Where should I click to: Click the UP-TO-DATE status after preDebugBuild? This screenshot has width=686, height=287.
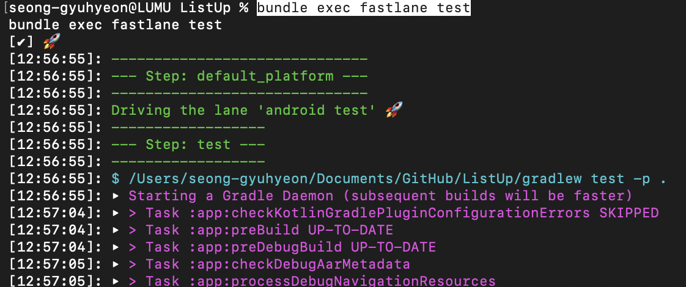tap(393, 247)
